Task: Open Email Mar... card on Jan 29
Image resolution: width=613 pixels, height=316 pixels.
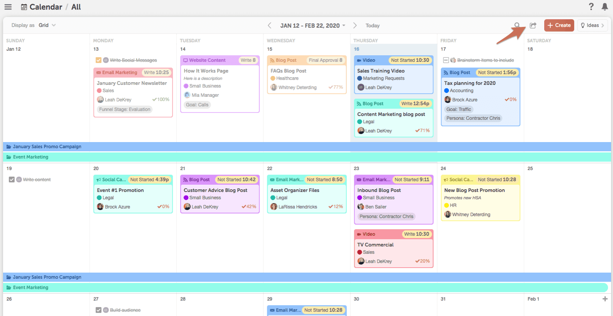Action: click(x=307, y=310)
